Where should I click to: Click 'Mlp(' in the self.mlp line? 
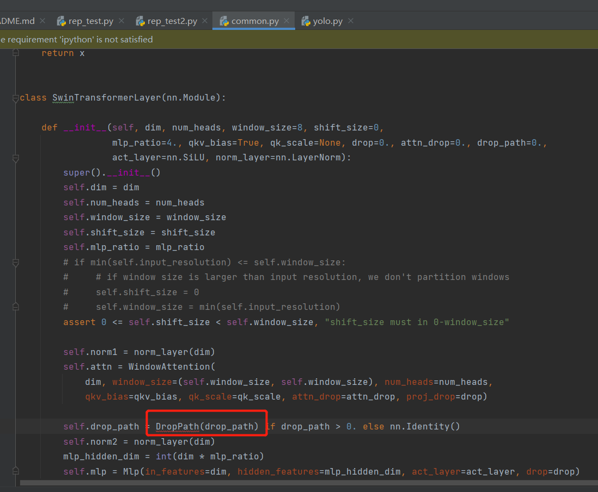(133, 471)
